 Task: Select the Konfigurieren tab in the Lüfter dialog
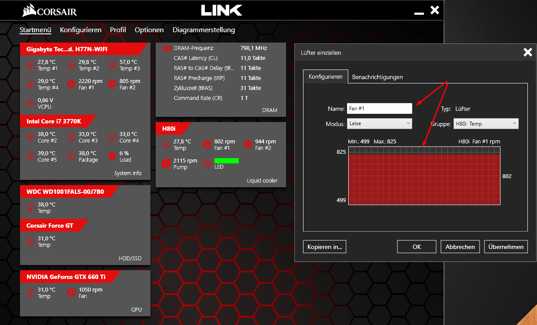point(326,76)
